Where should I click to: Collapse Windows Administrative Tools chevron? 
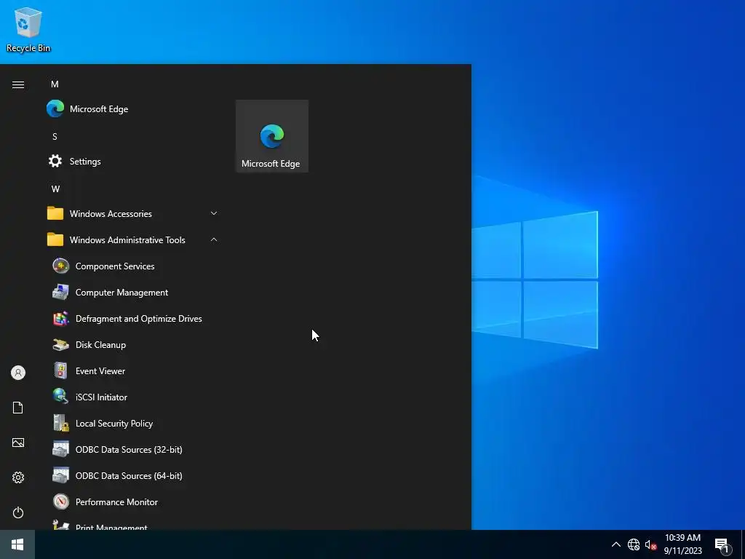[x=214, y=239]
